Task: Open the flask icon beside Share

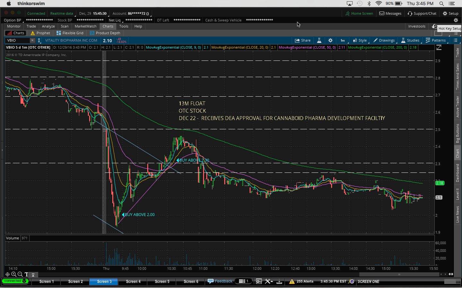Action: point(319,40)
